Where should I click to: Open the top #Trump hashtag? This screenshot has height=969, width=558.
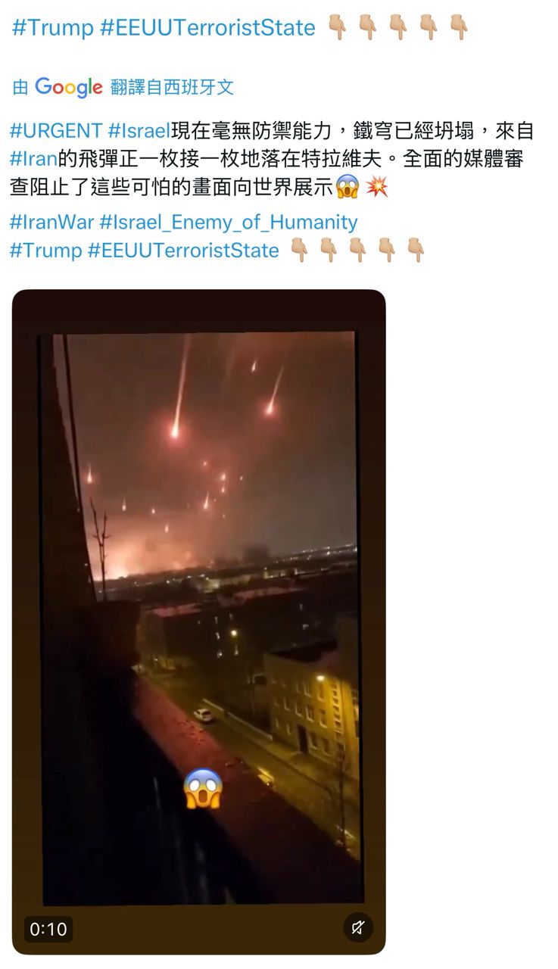[53, 28]
